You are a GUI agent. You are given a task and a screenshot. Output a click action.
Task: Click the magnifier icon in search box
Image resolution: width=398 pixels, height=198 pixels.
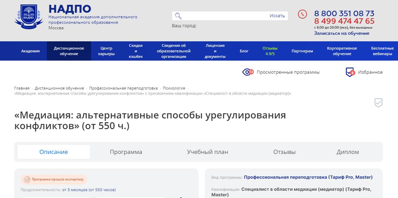pos(178,16)
